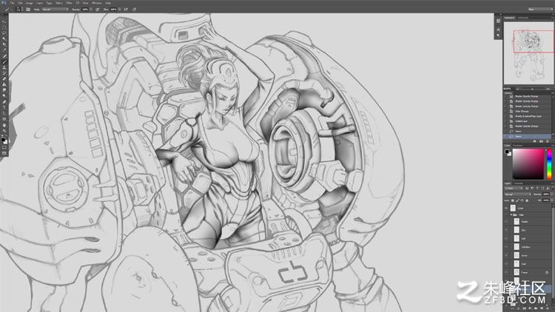Open the Filter menu

69,3
